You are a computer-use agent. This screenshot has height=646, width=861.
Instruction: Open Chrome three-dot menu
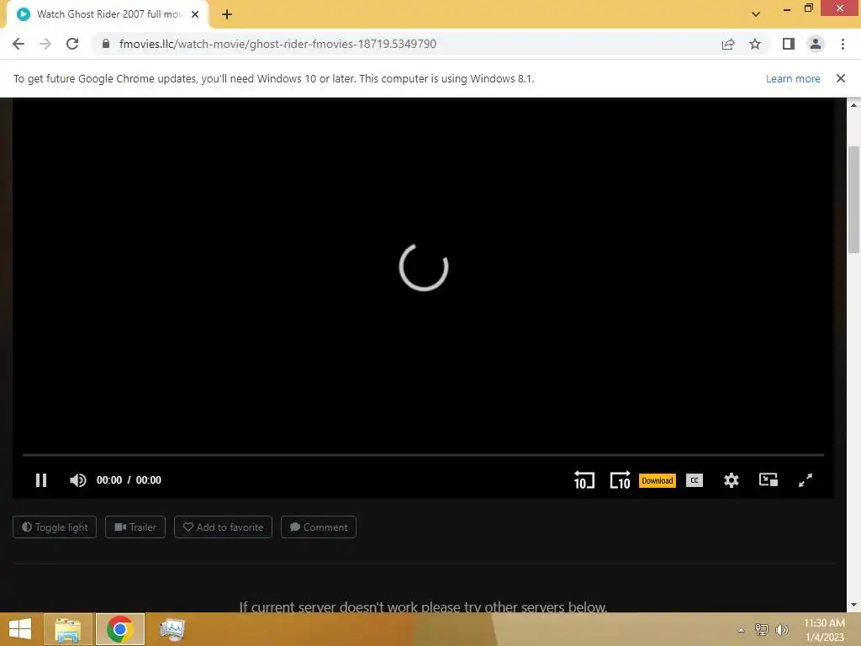(x=843, y=44)
